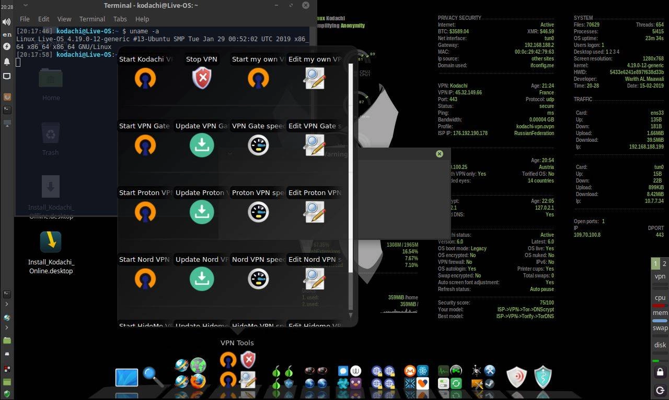Screen dimensions: 669x400
Task: Launch Start Proton VPN
Action: tap(145, 212)
